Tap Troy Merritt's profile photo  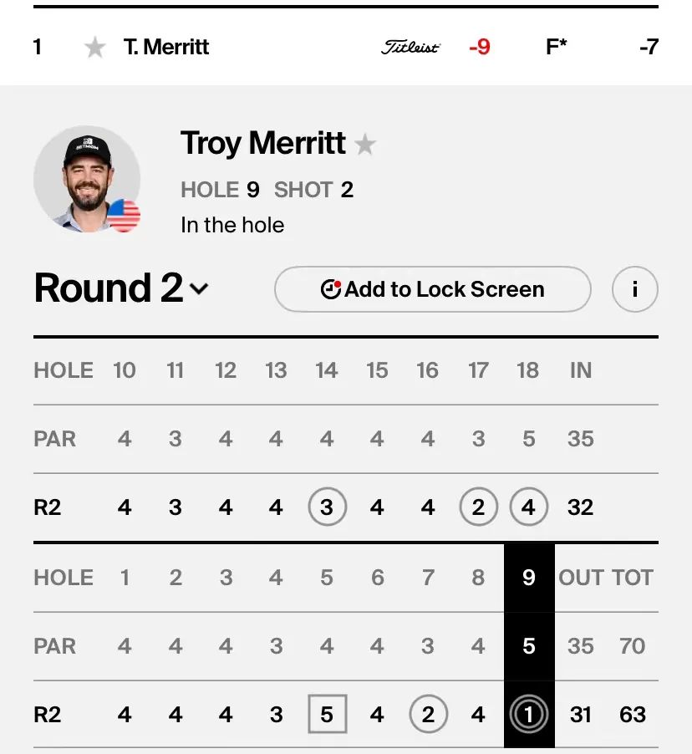pos(86,178)
